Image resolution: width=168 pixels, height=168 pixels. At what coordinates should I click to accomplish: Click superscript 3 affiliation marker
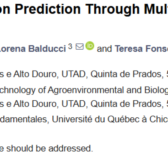pyautogui.click(x=70, y=46)
